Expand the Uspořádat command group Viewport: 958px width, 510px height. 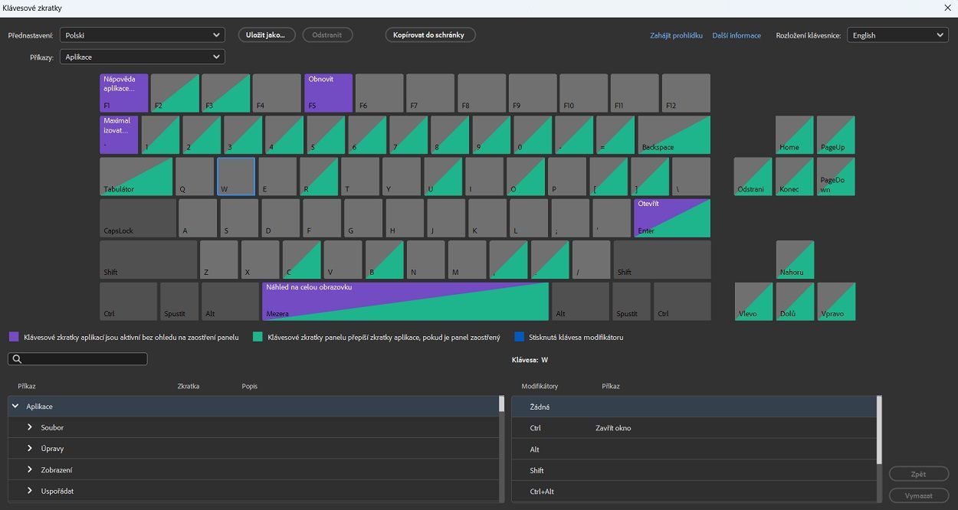click(x=30, y=491)
